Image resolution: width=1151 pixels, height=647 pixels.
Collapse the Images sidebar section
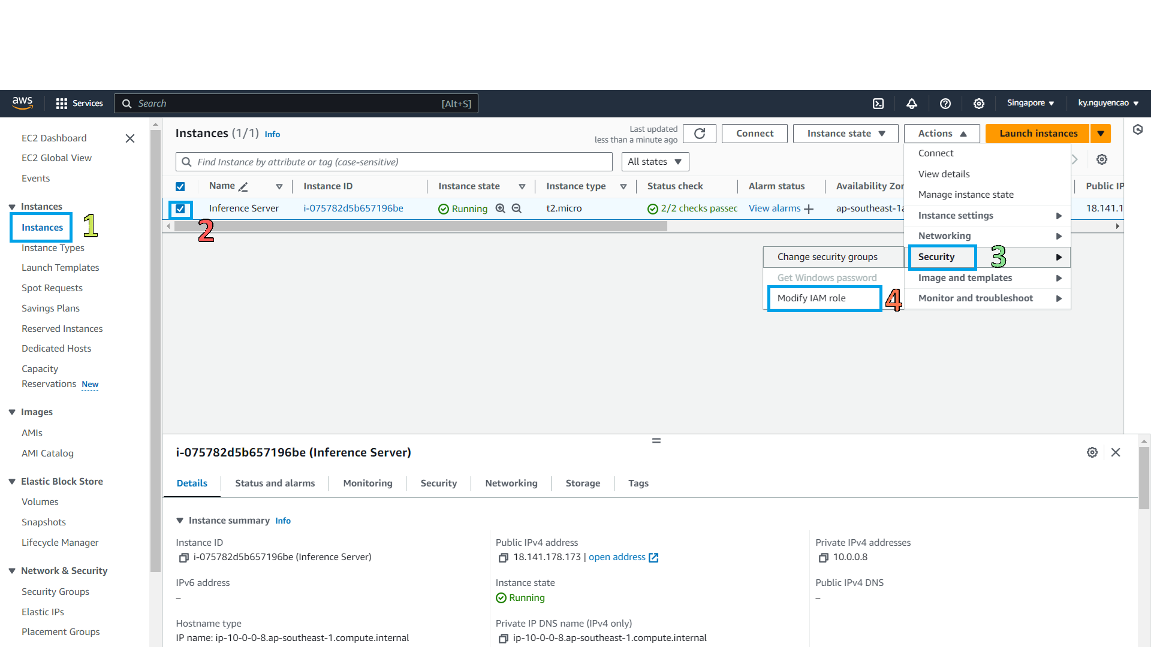12,412
